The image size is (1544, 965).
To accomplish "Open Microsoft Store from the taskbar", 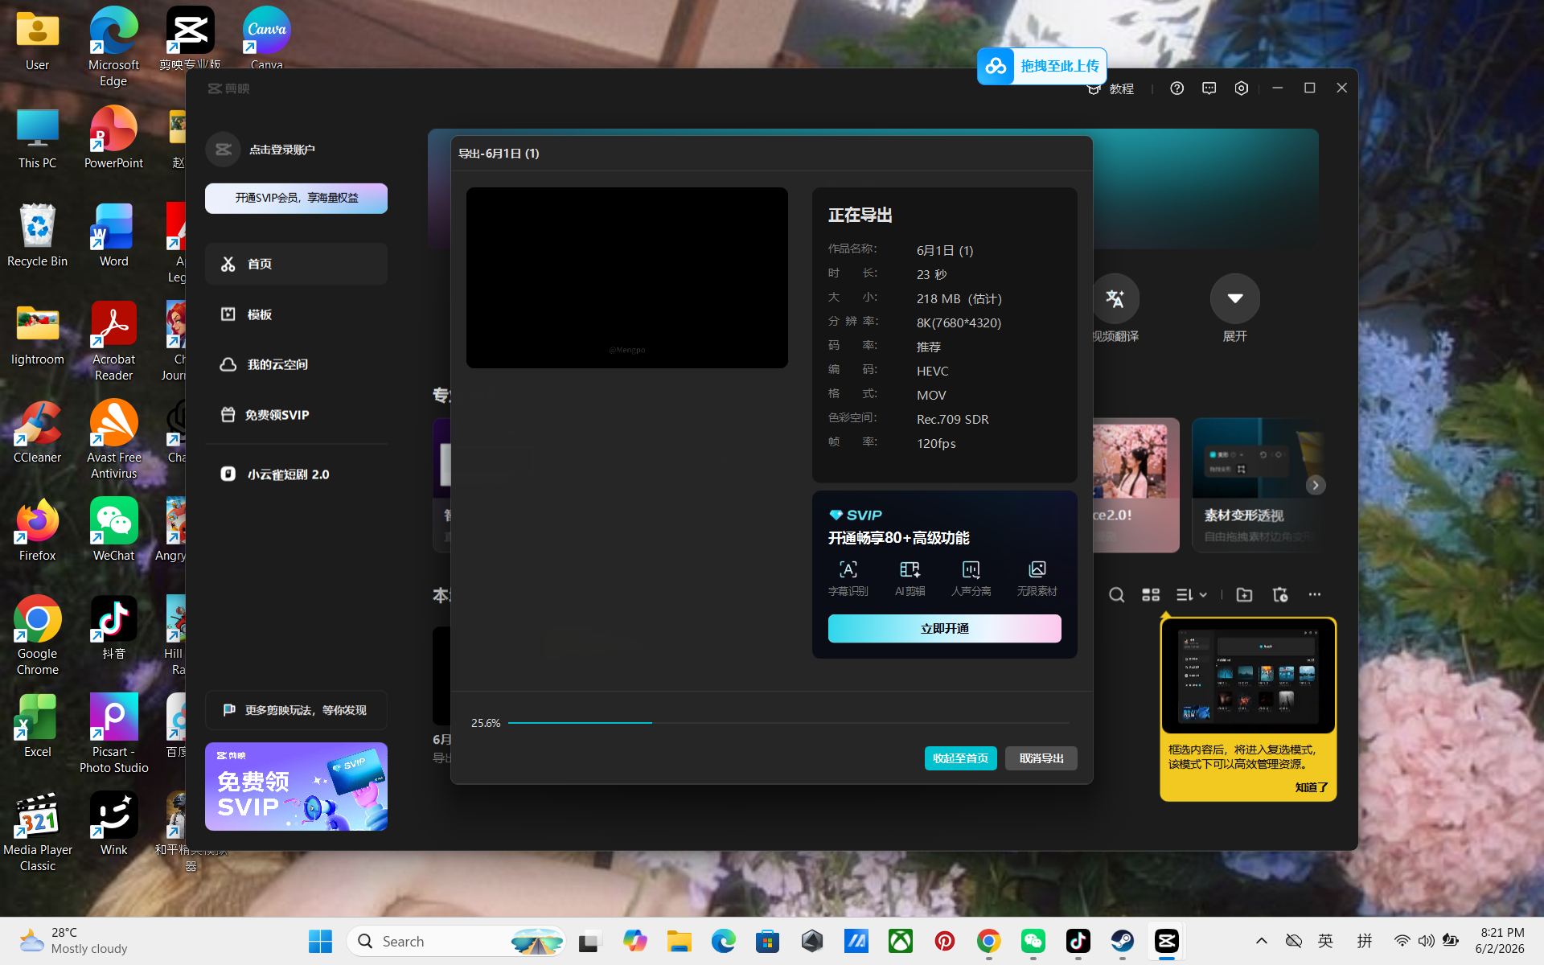I will (767, 941).
